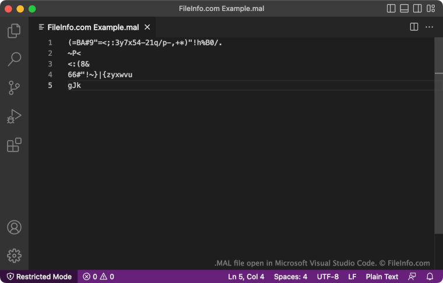Screen dimensions: 443x283
Task: Click line number 1 in gutter
Action: coord(50,43)
